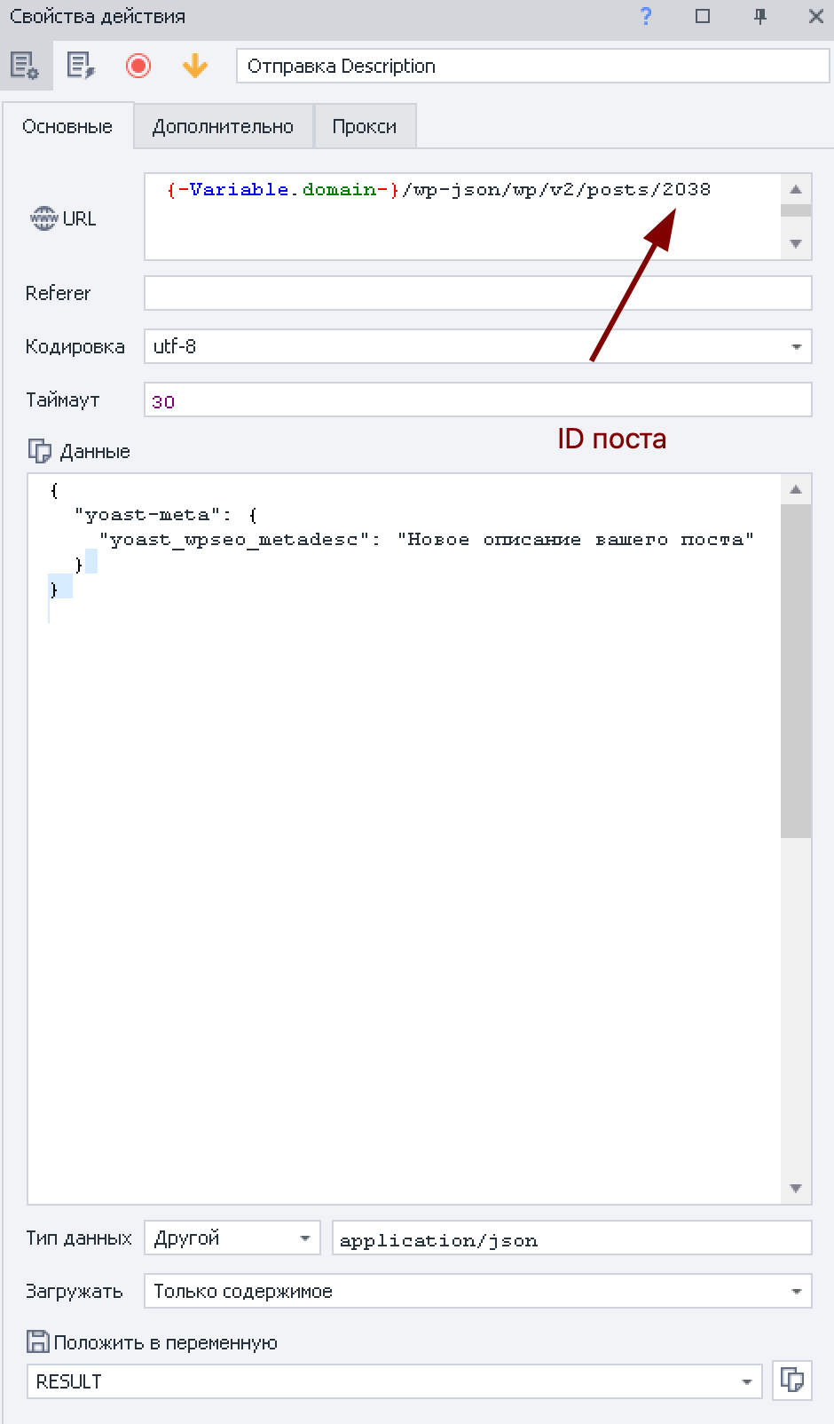Click the copy icon next to RESULT
The width and height of the screenshot is (834, 1424).
[791, 1380]
